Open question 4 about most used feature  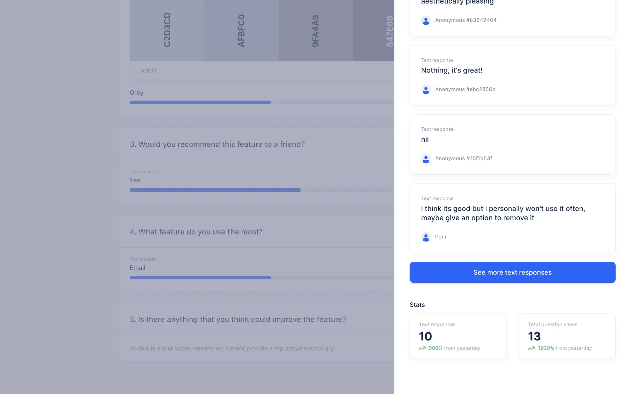196,232
